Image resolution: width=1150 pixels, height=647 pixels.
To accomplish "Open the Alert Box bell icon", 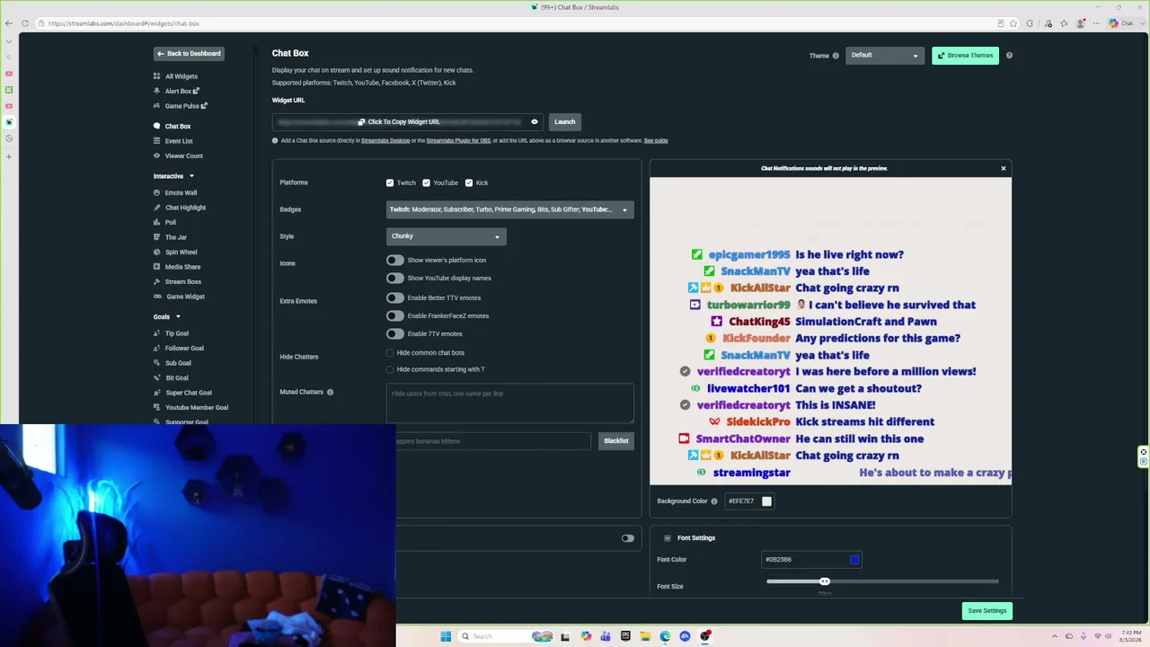I will coord(156,91).
